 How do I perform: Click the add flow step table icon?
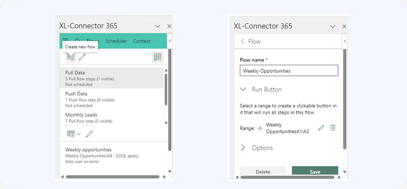pos(71,134)
